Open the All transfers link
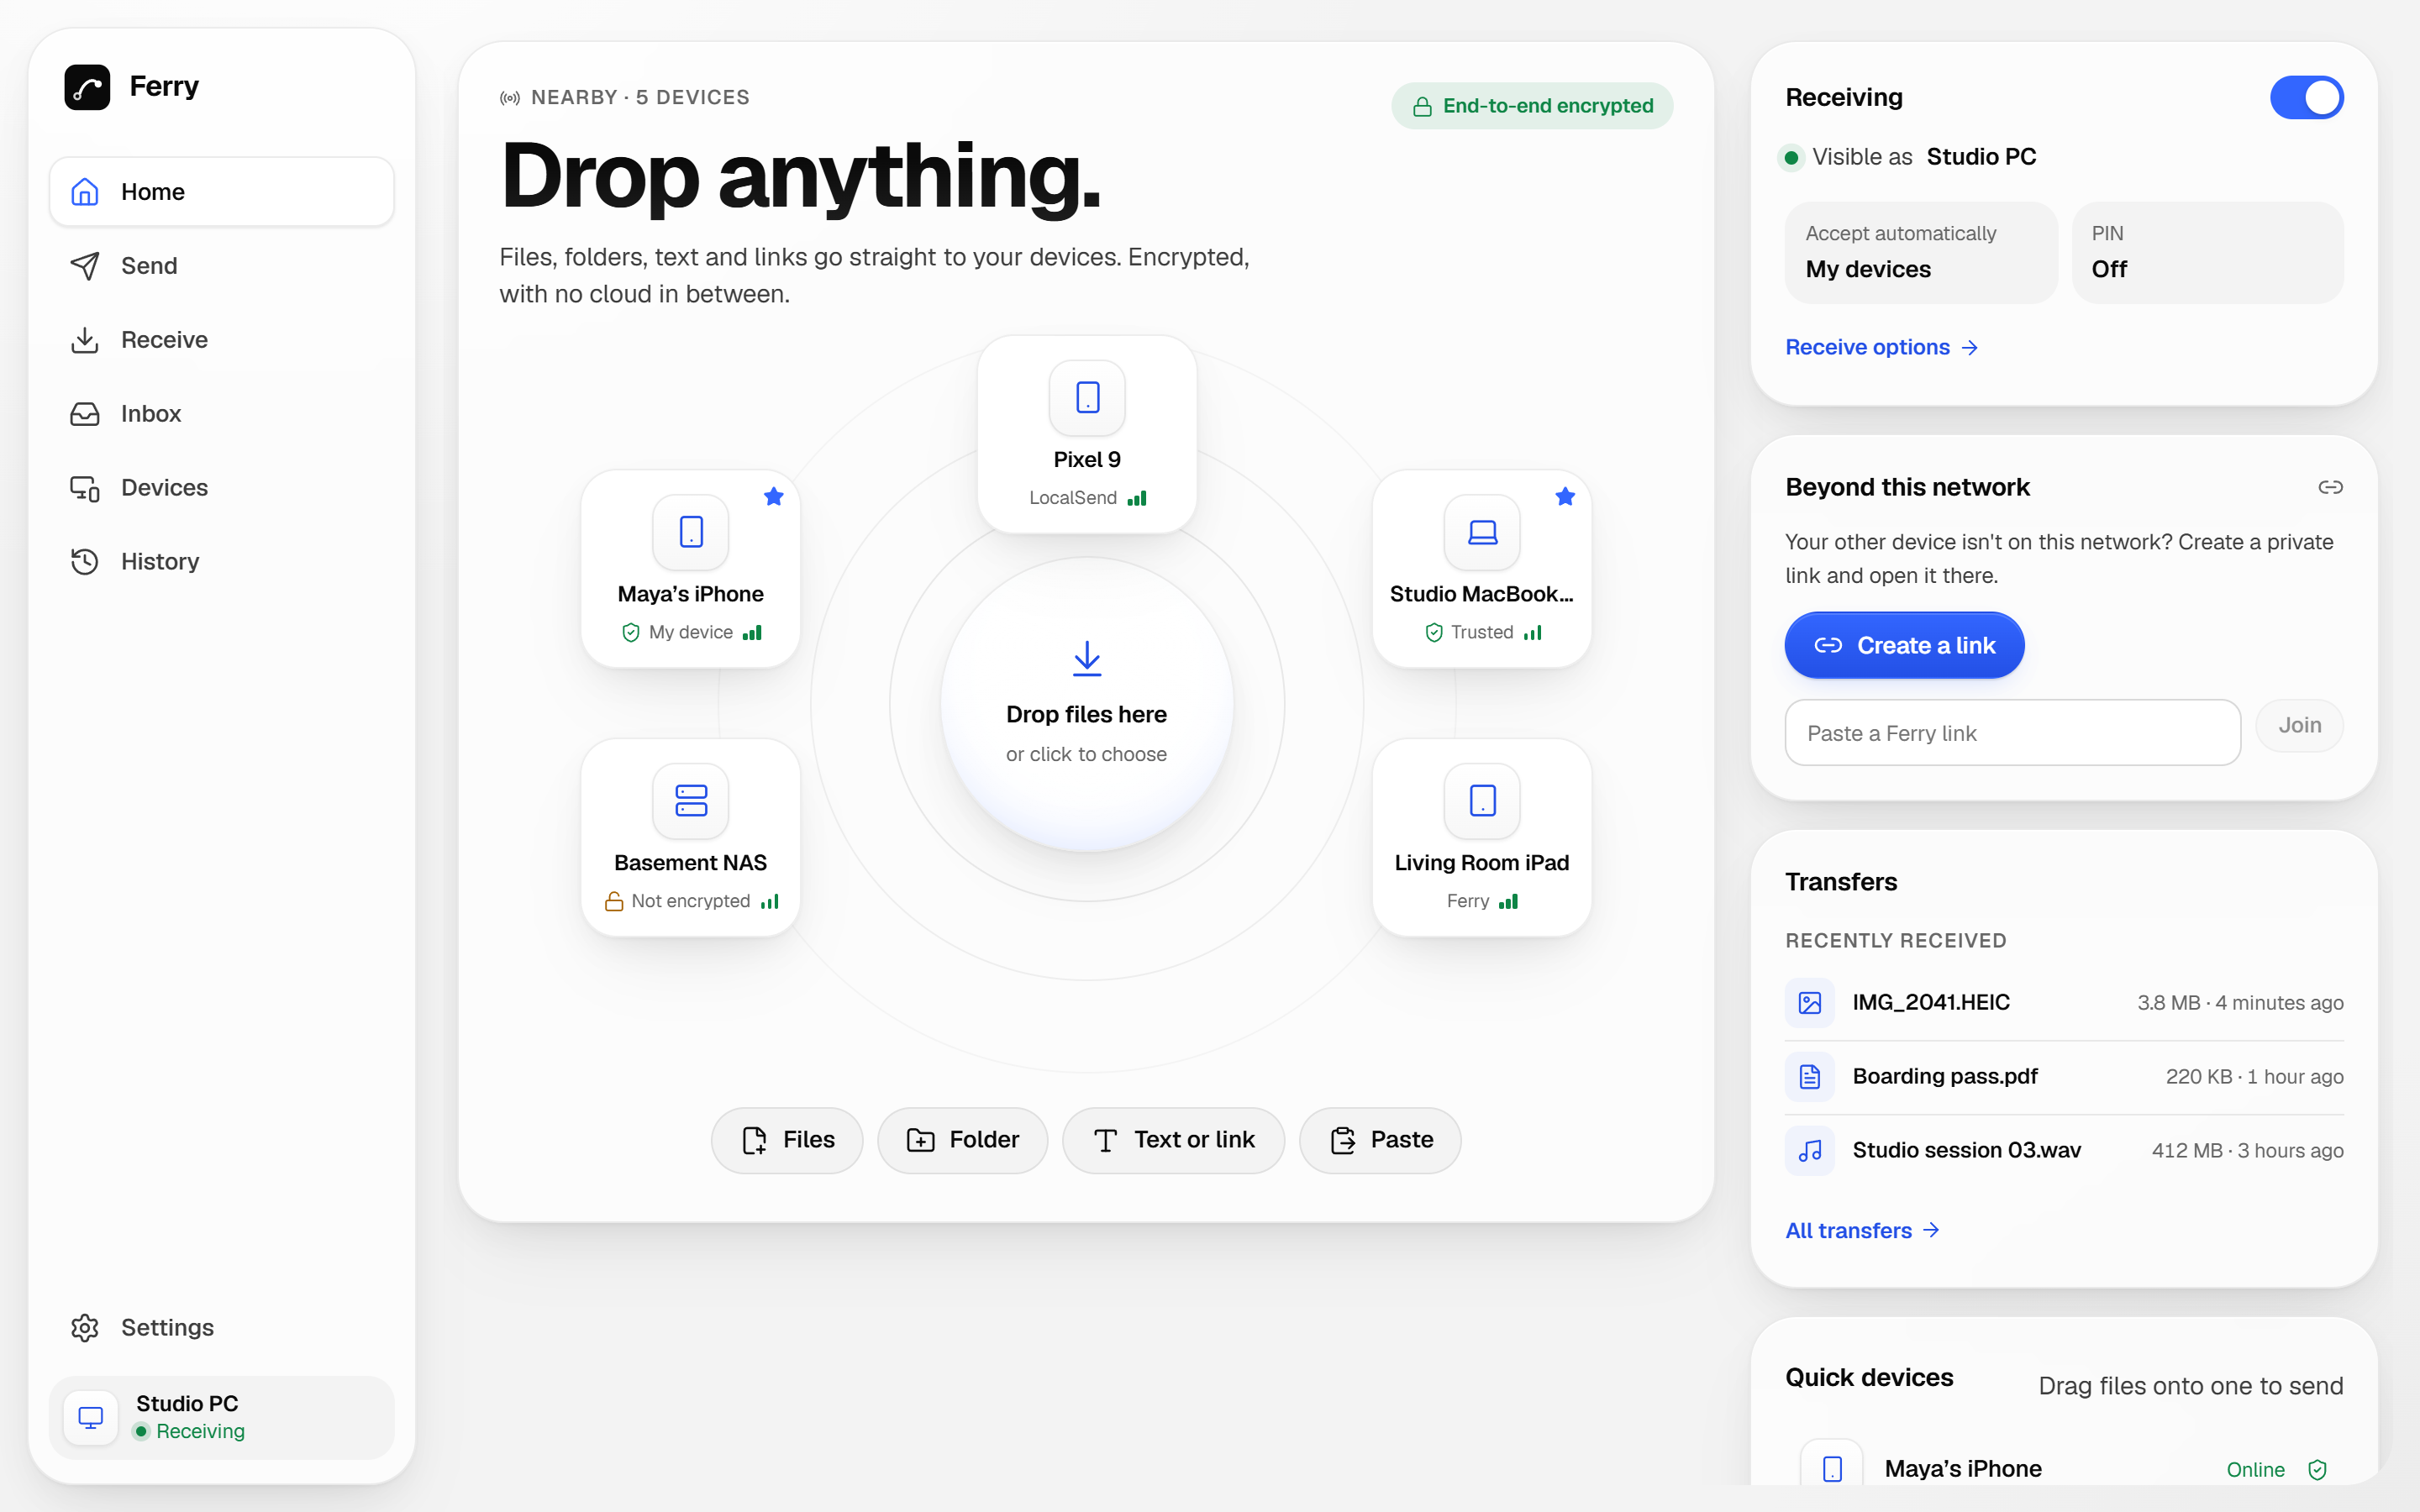This screenshot has height=1512, width=2420. 1862,1230
